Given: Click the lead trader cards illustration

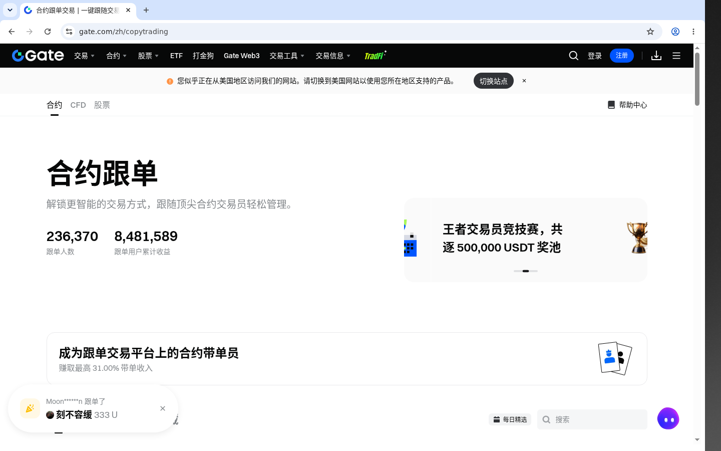Looking at the screenshot, I should point(615,358).
